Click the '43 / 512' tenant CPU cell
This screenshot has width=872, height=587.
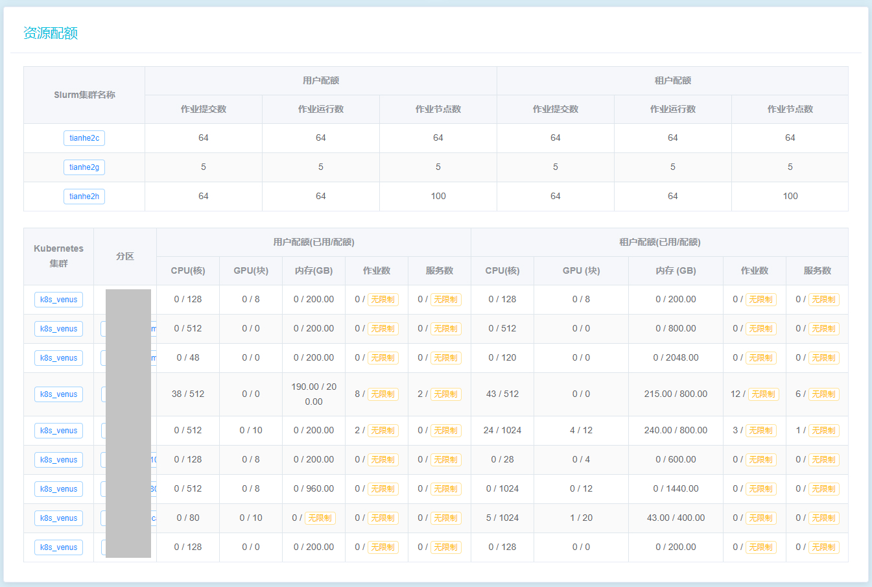point(502,394)
